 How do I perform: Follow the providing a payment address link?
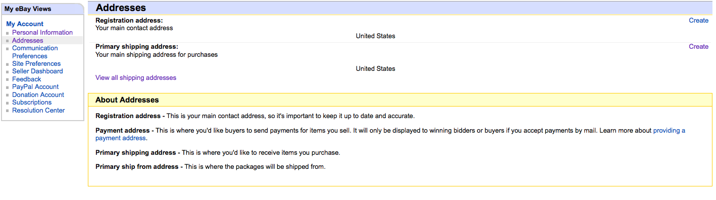click(x=390, y=134)
